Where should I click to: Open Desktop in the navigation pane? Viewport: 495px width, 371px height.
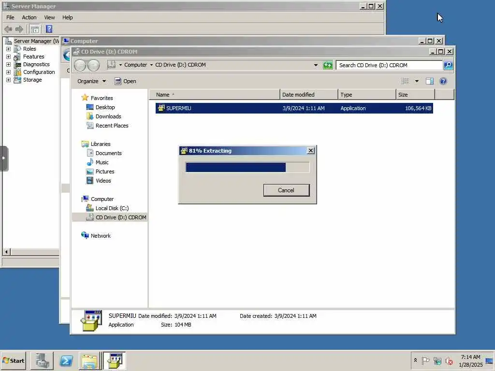coord(101,107)
